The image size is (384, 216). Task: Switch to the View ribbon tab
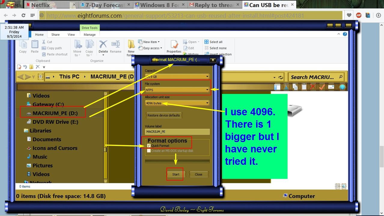(x=71, y=35)
